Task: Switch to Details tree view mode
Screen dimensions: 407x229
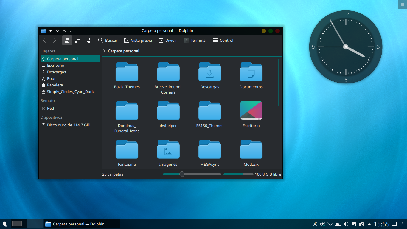Action: (87, 40)
